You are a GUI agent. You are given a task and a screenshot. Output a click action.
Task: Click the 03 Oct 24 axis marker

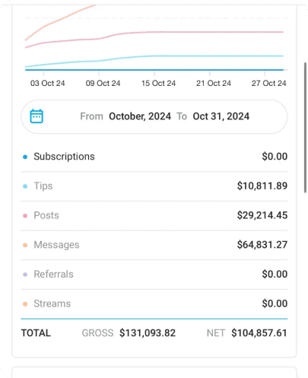click(x=48, y=83)
